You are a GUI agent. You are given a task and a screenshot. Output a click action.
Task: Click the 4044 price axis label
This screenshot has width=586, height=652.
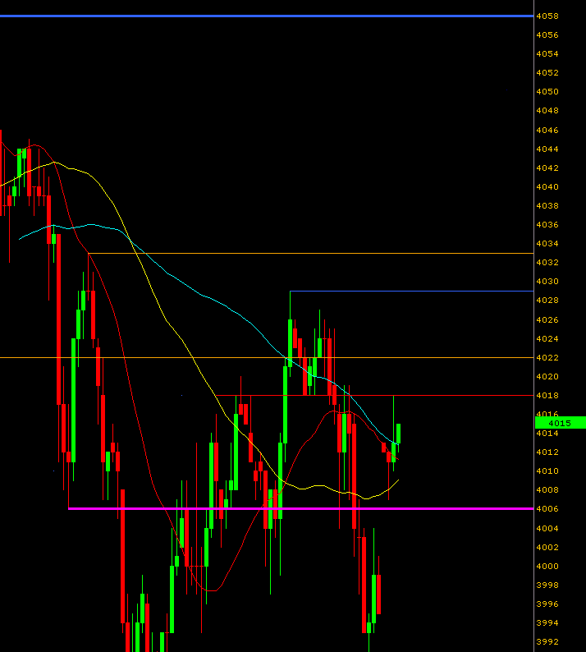pos(547,149)
